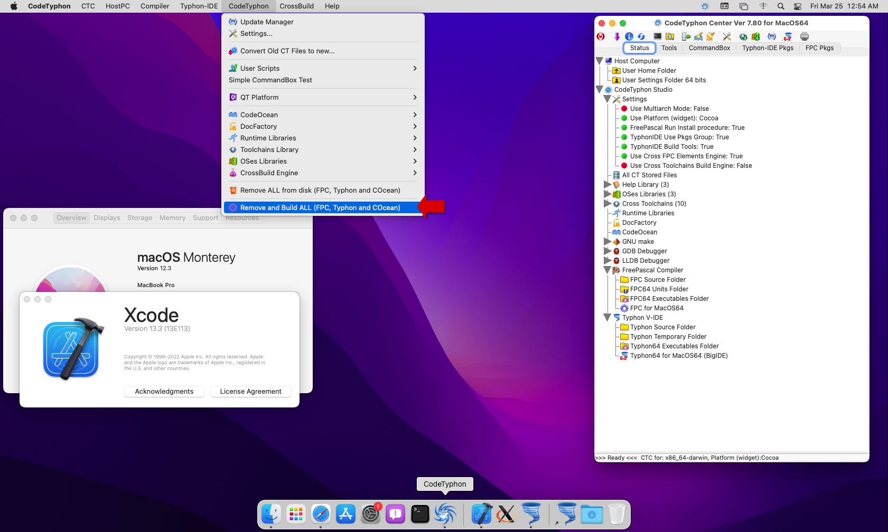
Task: Collapse the Typhon V-IDE tree node
Action: coord(607,318)
